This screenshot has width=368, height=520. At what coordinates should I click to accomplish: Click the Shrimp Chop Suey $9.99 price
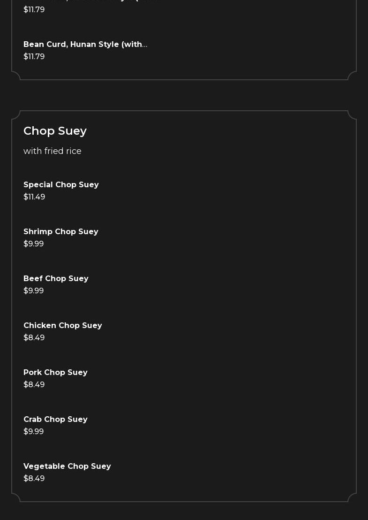33,244
